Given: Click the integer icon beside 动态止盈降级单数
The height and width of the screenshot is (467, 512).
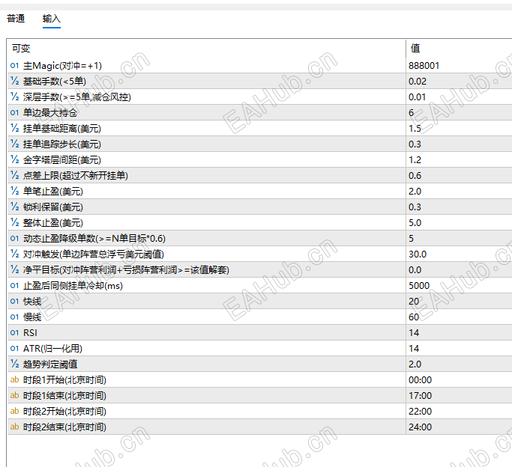Looking at the screenshot, I should [x=15, y=238].
